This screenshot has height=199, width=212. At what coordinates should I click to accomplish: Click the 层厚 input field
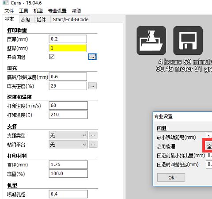[x=68, y=39]
